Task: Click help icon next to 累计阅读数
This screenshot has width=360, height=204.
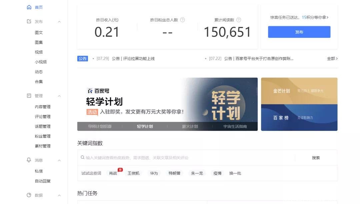Action: coord(239,20)
